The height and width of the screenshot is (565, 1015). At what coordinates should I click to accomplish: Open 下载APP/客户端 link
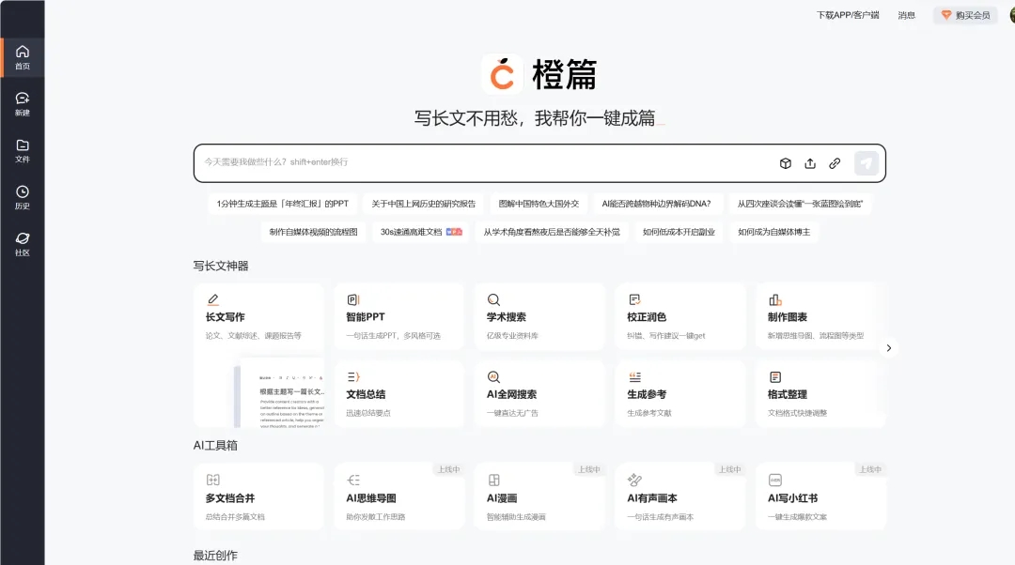[847, 15]
